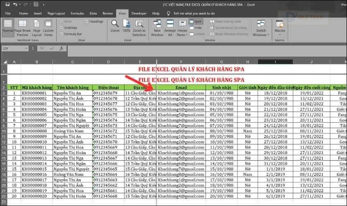Toggle the Formula Bar checkbox
347x206 pixels.
coord(62,34)
